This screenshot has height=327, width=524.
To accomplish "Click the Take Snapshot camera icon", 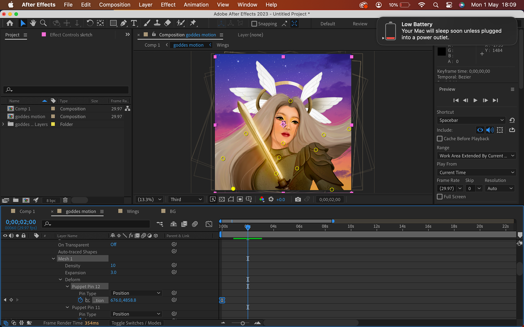I will 298,199.
